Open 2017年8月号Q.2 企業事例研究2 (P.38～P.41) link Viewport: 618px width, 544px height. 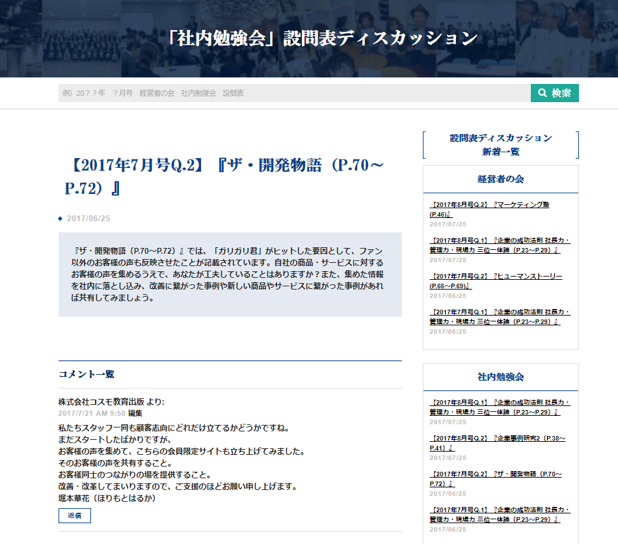[x=498, y=443]
